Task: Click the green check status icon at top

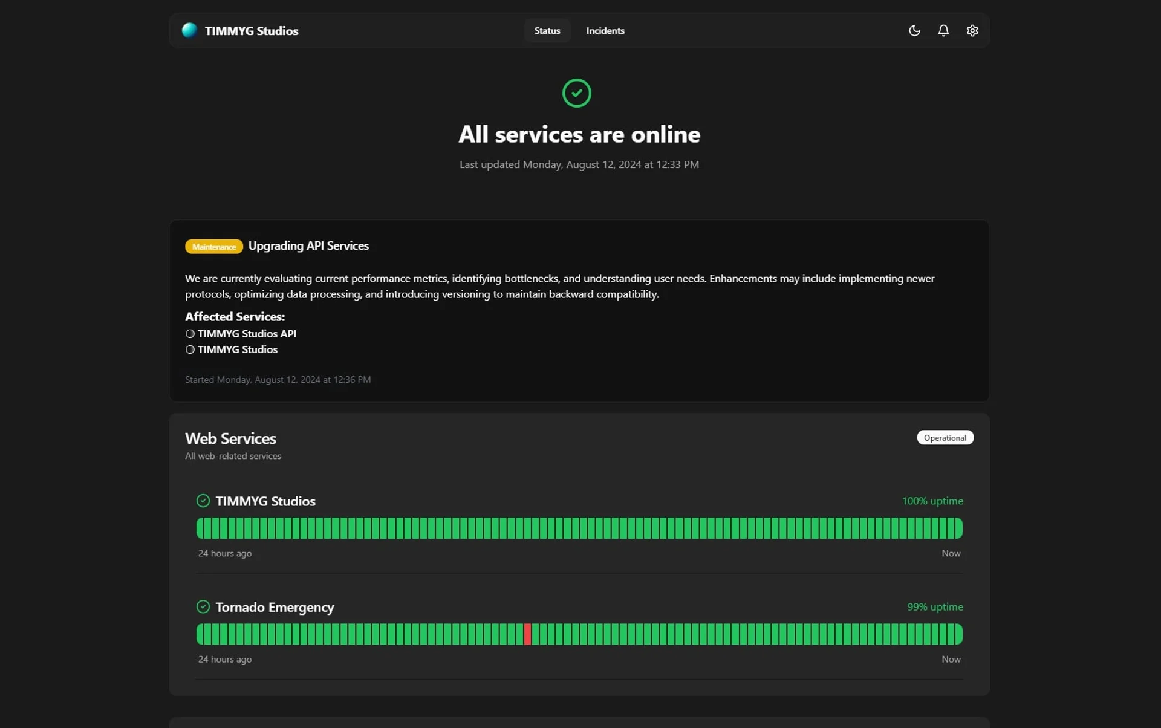Action: tap(576, 93)
